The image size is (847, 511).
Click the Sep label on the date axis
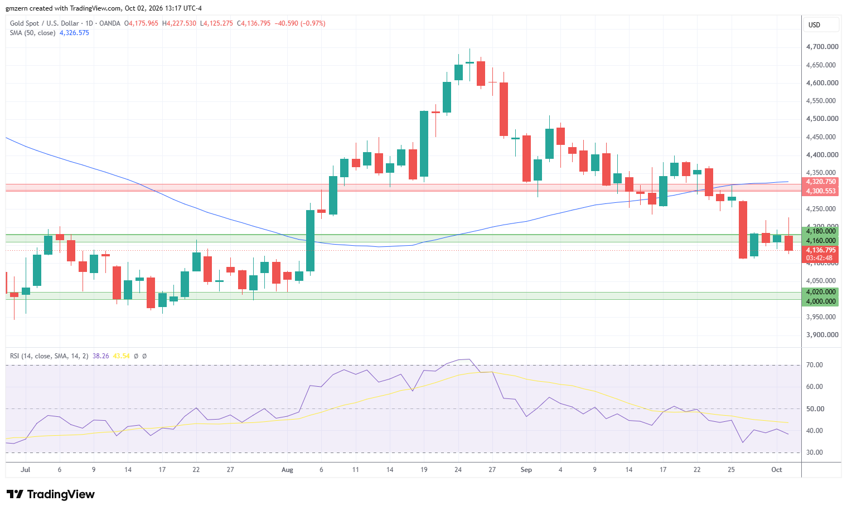pyautogui.click(x=526, y=470)
